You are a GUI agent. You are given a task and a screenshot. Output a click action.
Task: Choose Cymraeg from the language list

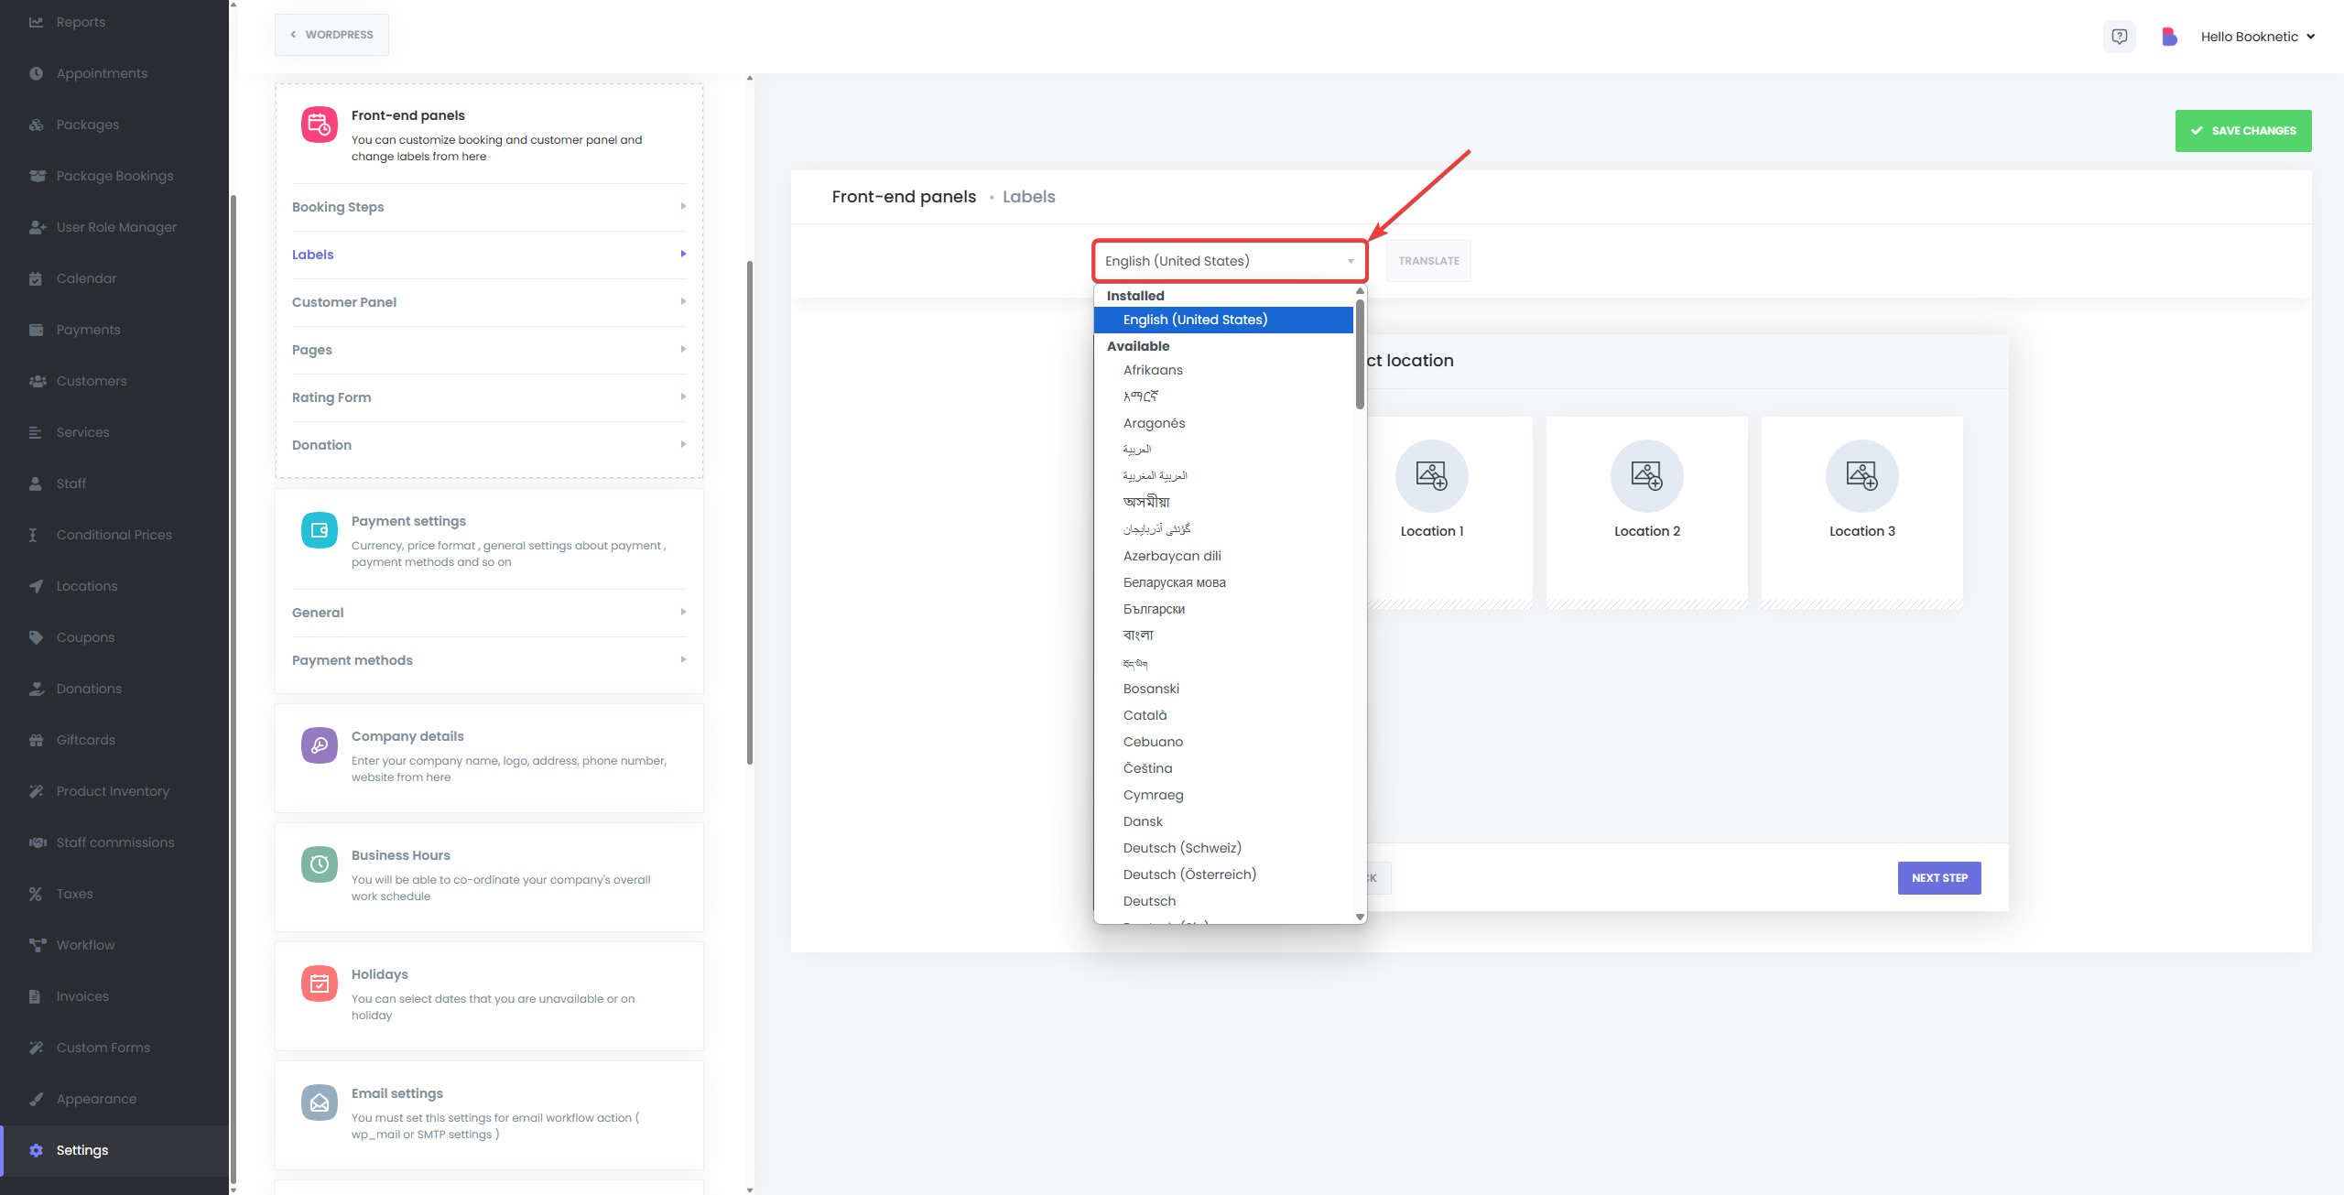[x=1223, y=795]
